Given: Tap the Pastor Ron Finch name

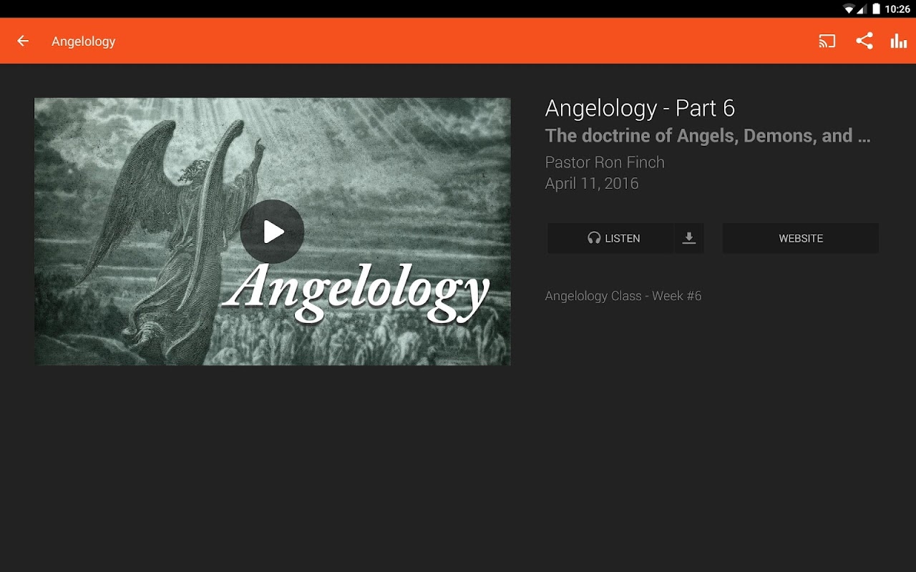Looking at the screenshot, I should point(605,162).
